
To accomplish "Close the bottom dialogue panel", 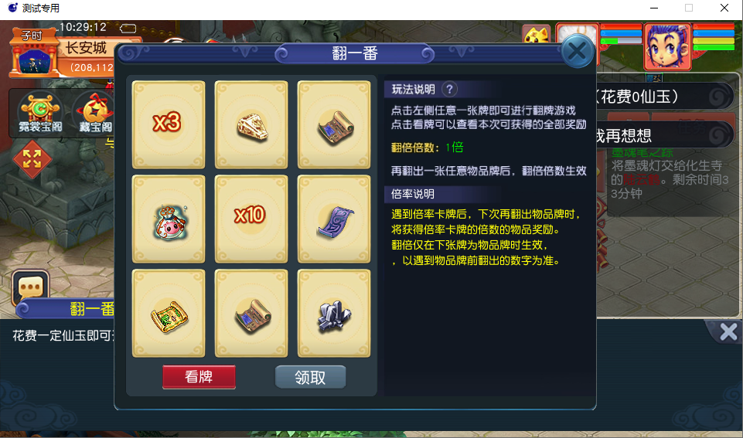I will [728, 332].
